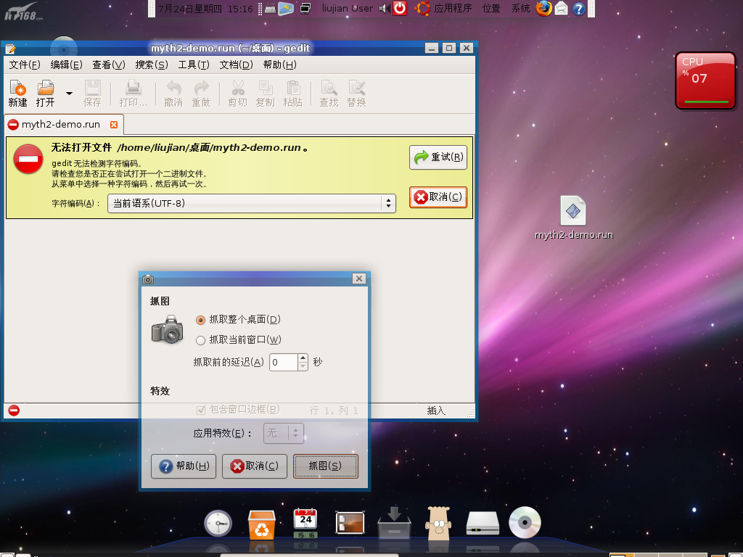
Task: Expand the Open recent files arrow
Action: (x=69, y=94)
